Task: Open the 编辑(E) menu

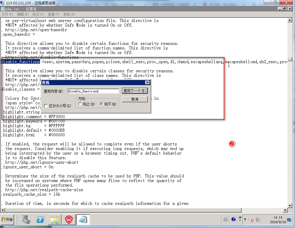Action: pyautogui.click(x=23, y=14)
